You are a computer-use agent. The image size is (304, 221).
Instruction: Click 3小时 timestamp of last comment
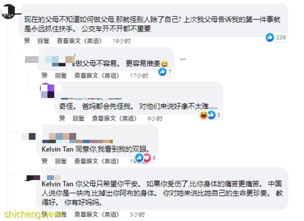[137, 215]
